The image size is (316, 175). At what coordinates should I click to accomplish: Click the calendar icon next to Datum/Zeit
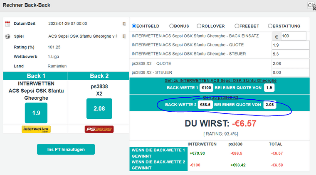point(7,24)
